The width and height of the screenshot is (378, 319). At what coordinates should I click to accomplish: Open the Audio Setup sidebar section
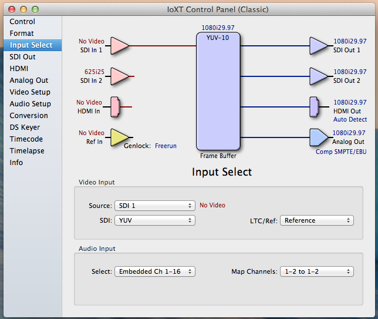(x=30, y=104)
